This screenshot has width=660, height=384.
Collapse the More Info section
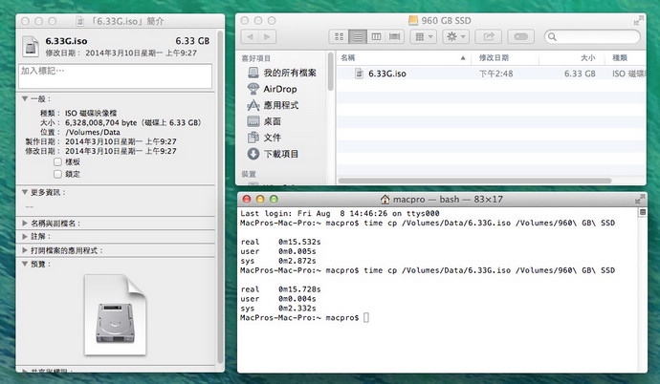coord(25,192)
